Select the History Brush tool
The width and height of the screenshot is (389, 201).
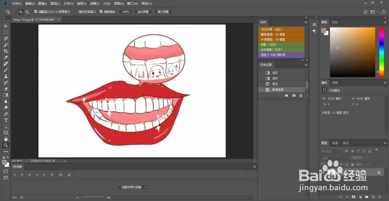point(6,82)
